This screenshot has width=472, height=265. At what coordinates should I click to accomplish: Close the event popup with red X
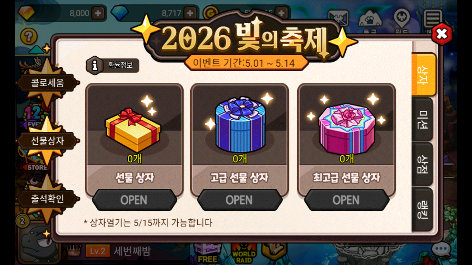coord(441,34)
